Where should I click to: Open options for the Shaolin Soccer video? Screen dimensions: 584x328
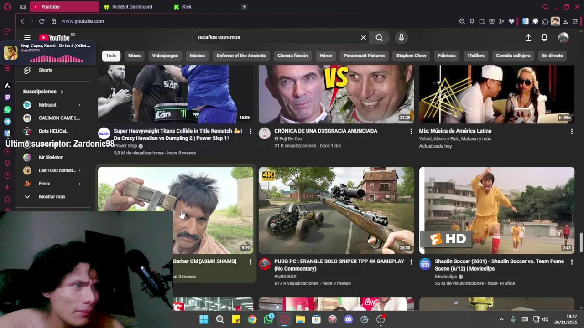pyautogui.click(x=571, y=262)
